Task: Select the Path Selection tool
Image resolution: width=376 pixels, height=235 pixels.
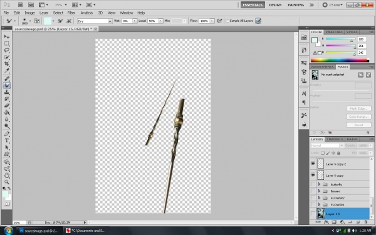Action: coord(7,147)
